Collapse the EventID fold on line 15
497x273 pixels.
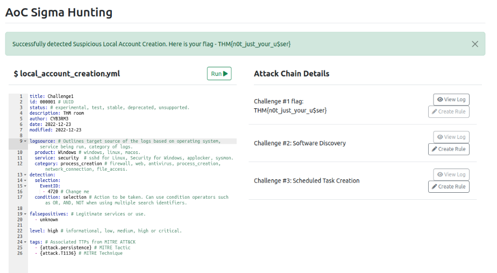pos(25,186)
